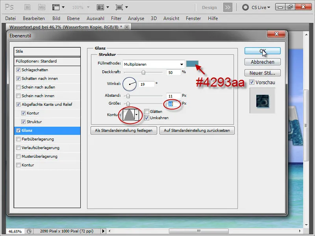Click the Winkel angle value field
Image resolution: width=315 pixels, height=236 pixels.
point(146,84)
